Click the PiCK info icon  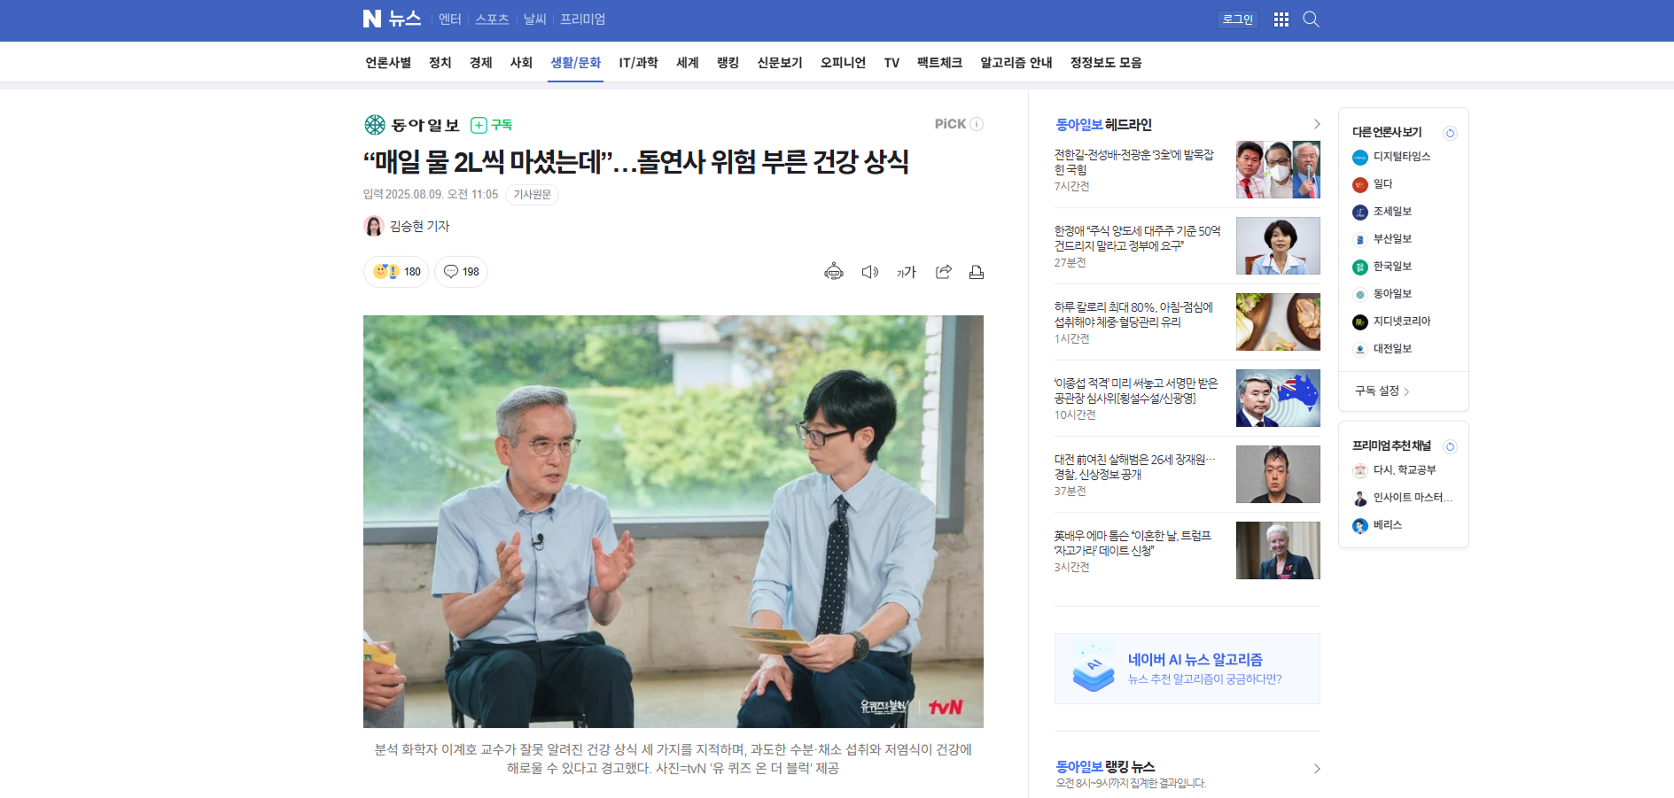[x=977, y=124]
